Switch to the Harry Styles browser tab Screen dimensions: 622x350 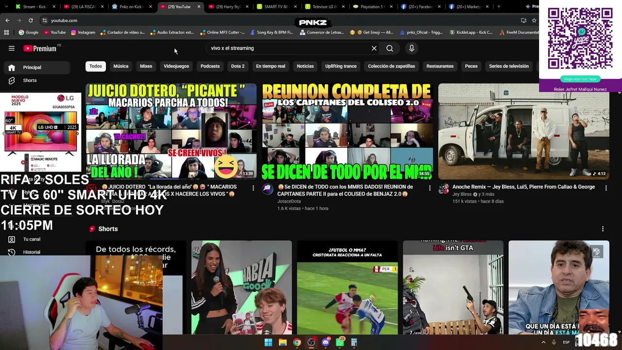pos(228,7)
